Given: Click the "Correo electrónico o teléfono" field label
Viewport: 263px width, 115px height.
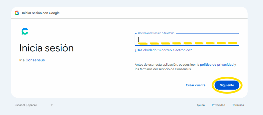Looking at the screenshot, I should click(x=156, y=33).
